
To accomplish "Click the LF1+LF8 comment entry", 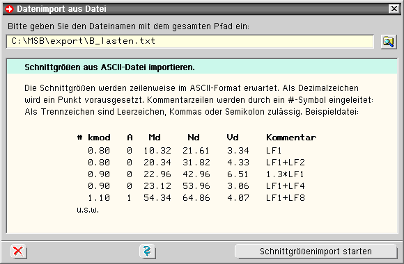I will [286, 198].
